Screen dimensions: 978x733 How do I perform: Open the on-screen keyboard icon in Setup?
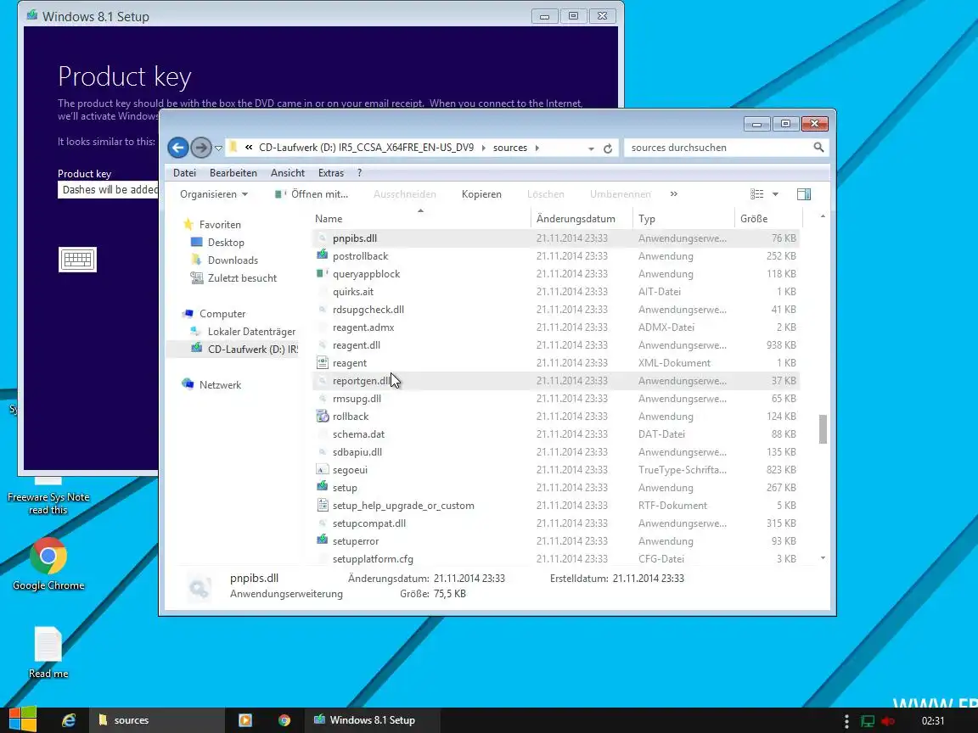point(77,260)
